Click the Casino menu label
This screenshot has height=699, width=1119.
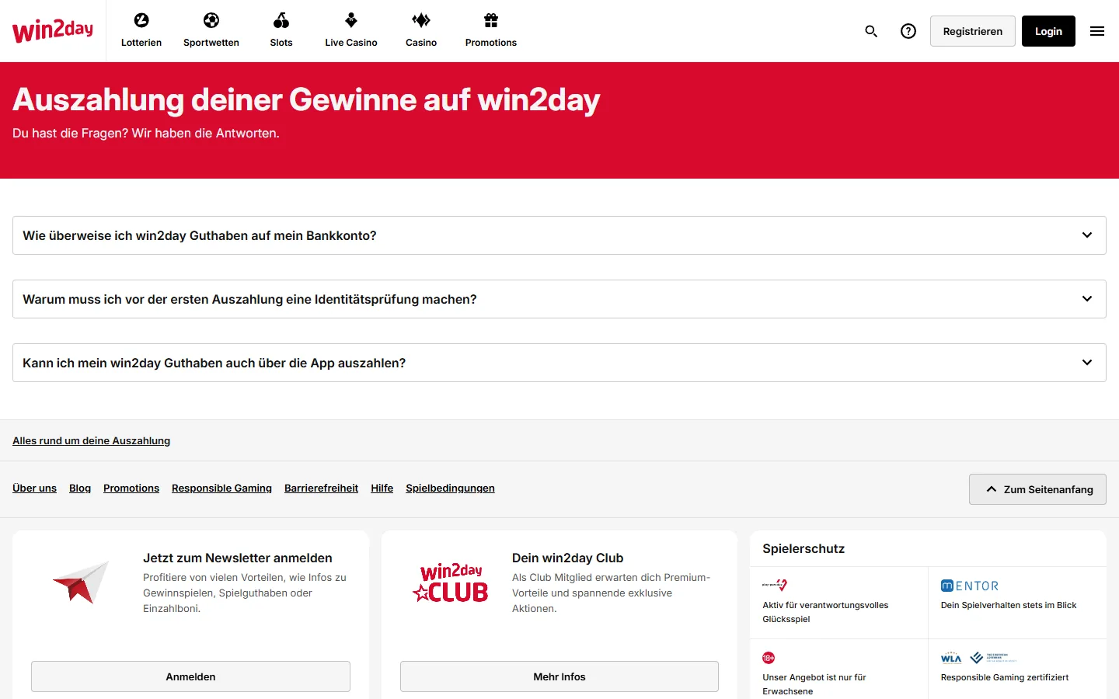pos(421,43)
